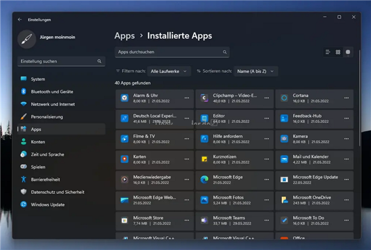Click the Microsoft Edge app icon
Image resolution: width=371 pixels, height=250 pixels.
(204, 180)
